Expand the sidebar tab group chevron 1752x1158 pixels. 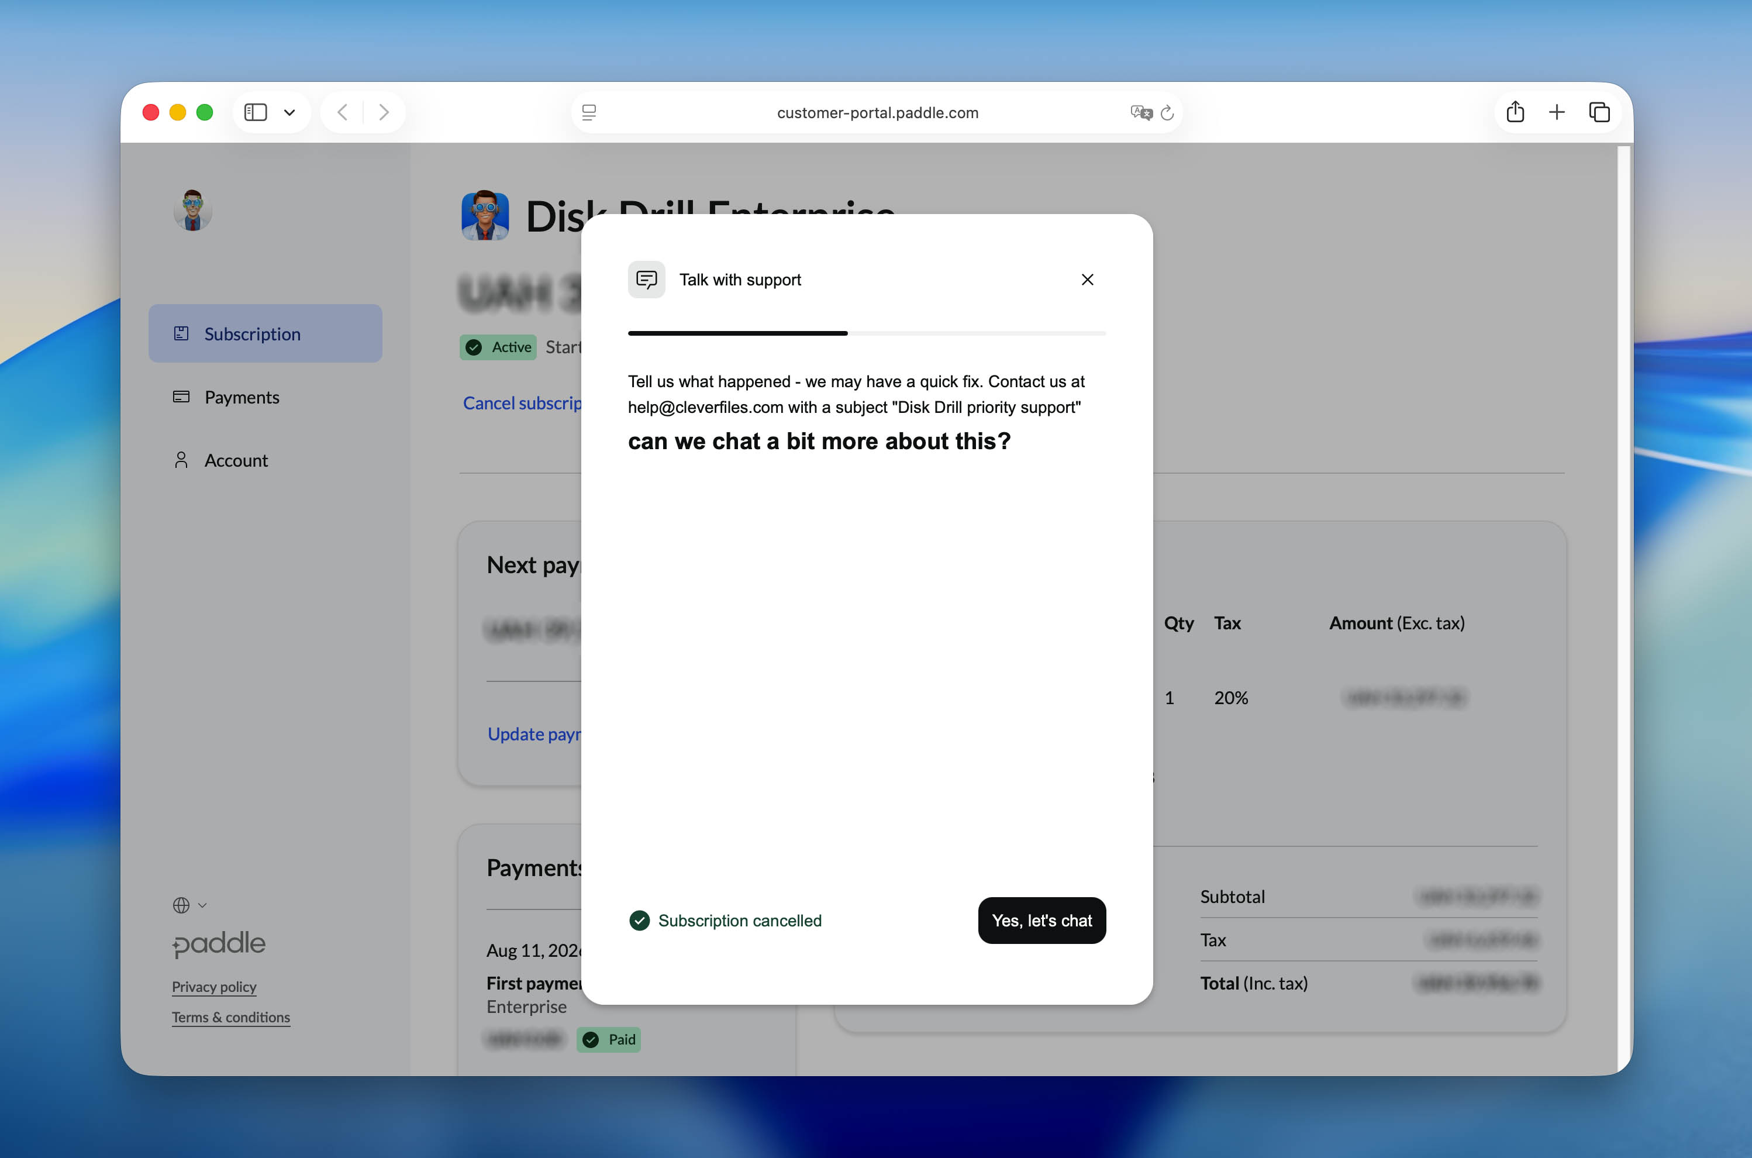click(289, 112)
